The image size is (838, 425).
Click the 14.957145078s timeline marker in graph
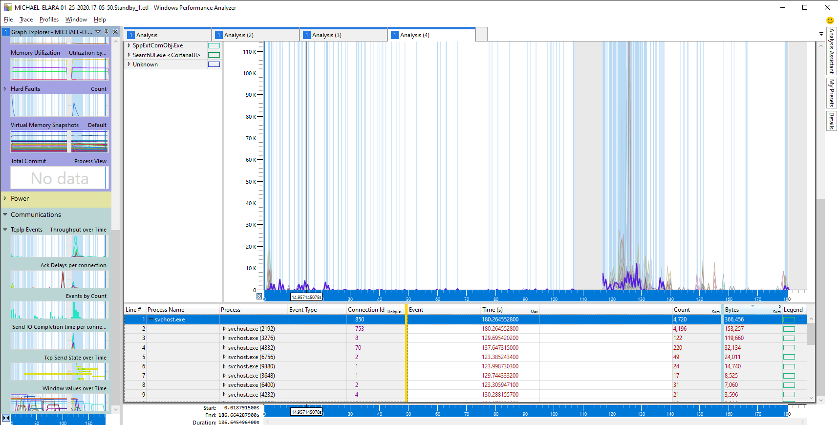(306, 297)
